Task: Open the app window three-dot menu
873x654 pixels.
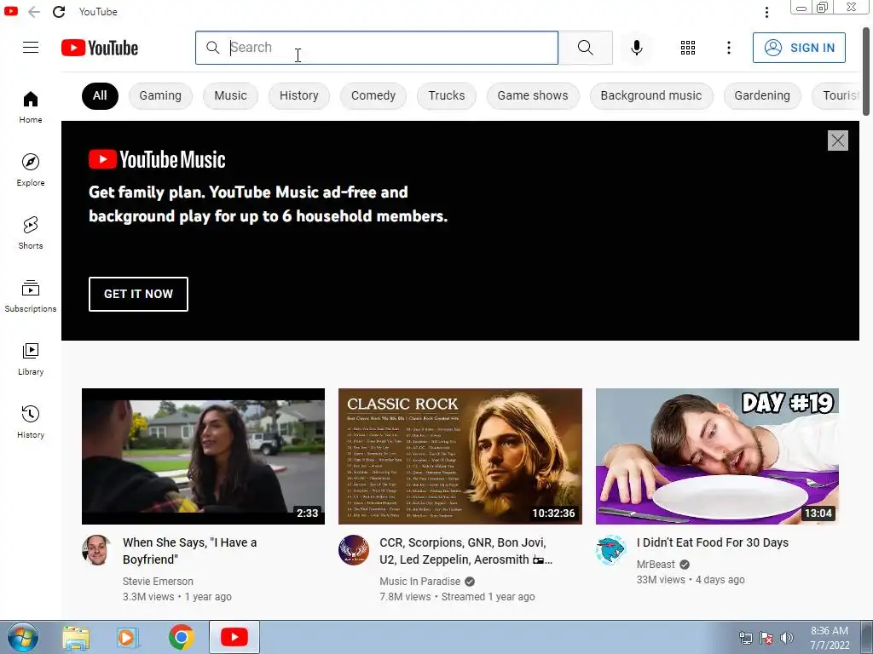Action: click(x=766, y=12)
